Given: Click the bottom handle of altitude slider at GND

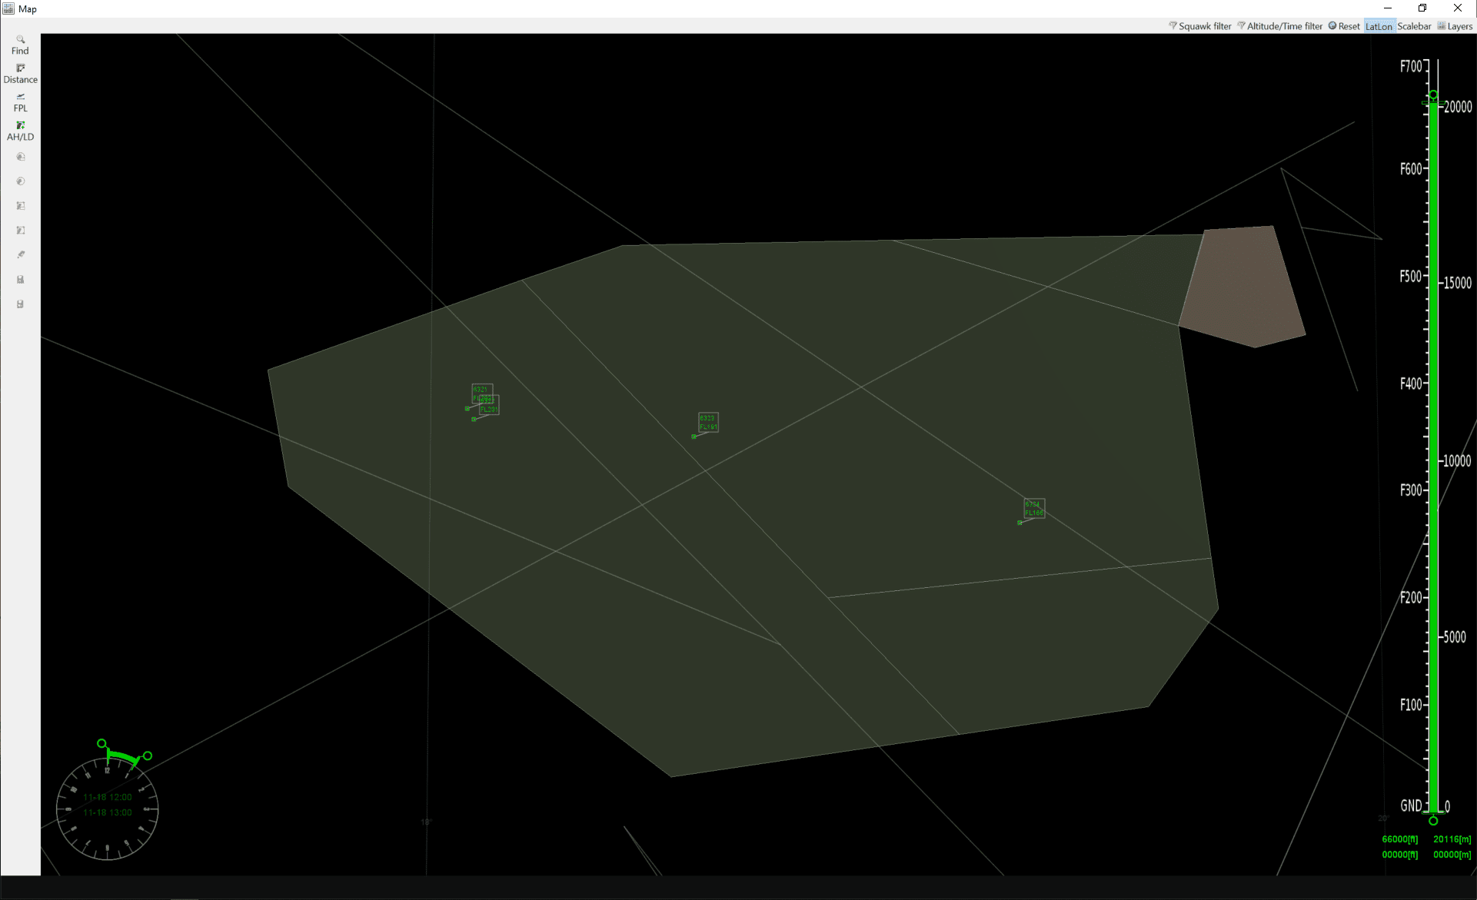Looking at the screenshot, I should (1433, 821).
